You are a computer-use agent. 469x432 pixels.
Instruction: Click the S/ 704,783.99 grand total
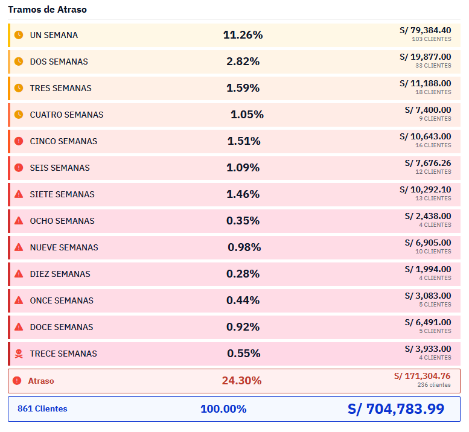click(395, 409)
